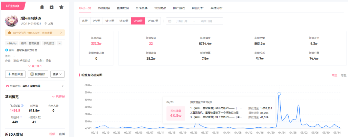Viewport: 348px width, 137px height.
Task: Click the star favorite icon
Action: [62, 7]
